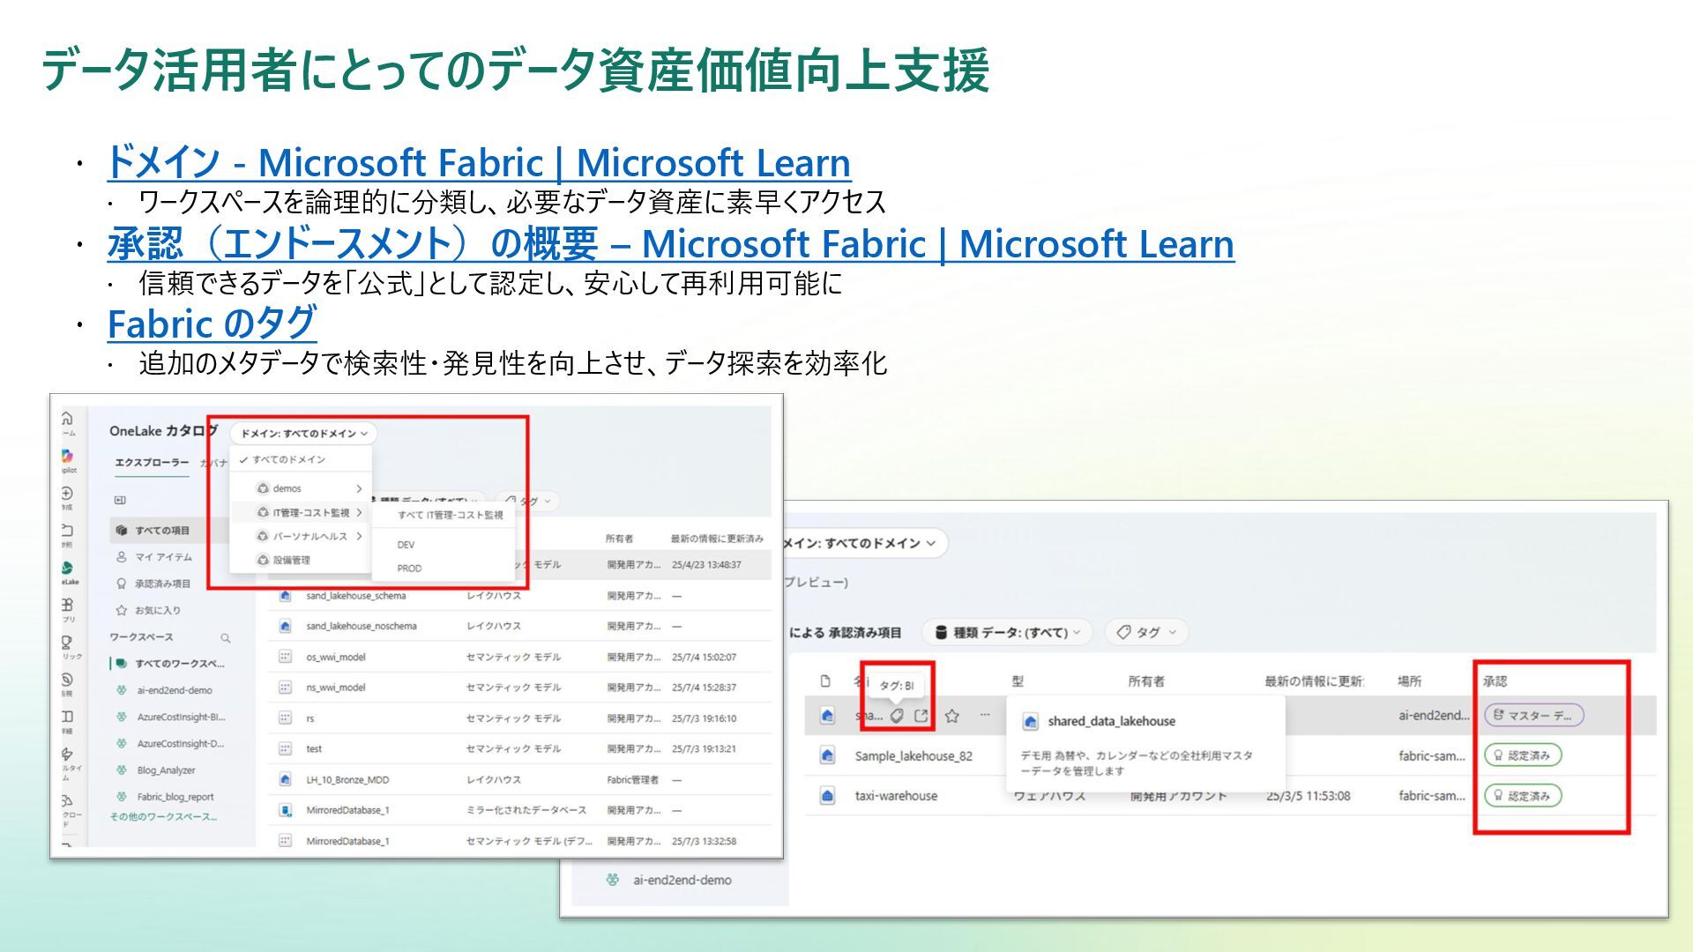Screen dimensions: 1693x952
Task: Open the Fabric のタグ link
Action: coord(212,324)
